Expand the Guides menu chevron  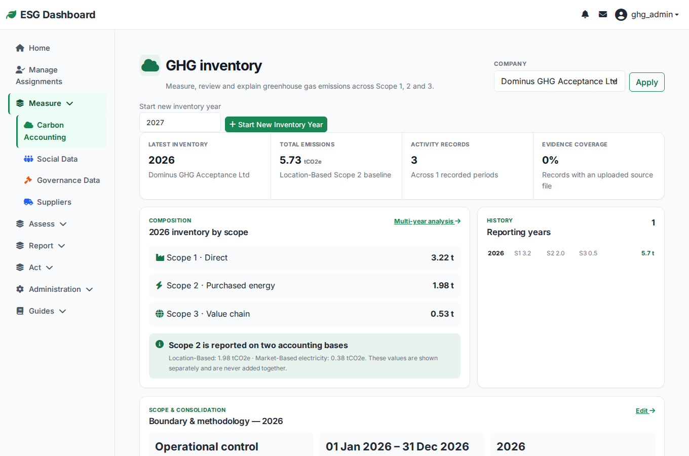(x=63, y=311)
